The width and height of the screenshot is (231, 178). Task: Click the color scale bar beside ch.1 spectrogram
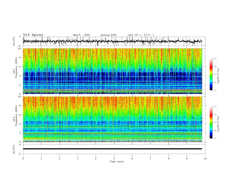211,74
